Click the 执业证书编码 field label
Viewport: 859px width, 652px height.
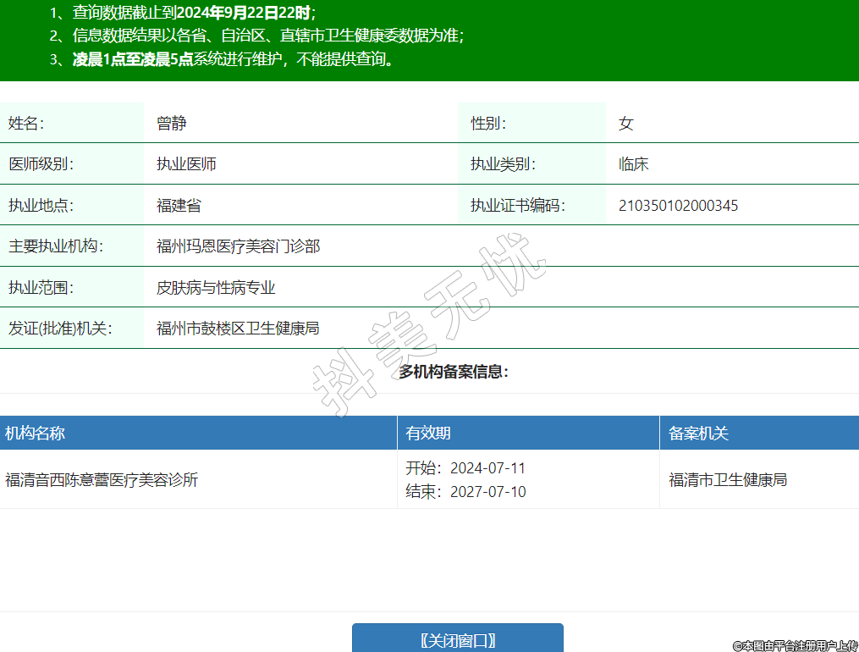coord(517,206)
